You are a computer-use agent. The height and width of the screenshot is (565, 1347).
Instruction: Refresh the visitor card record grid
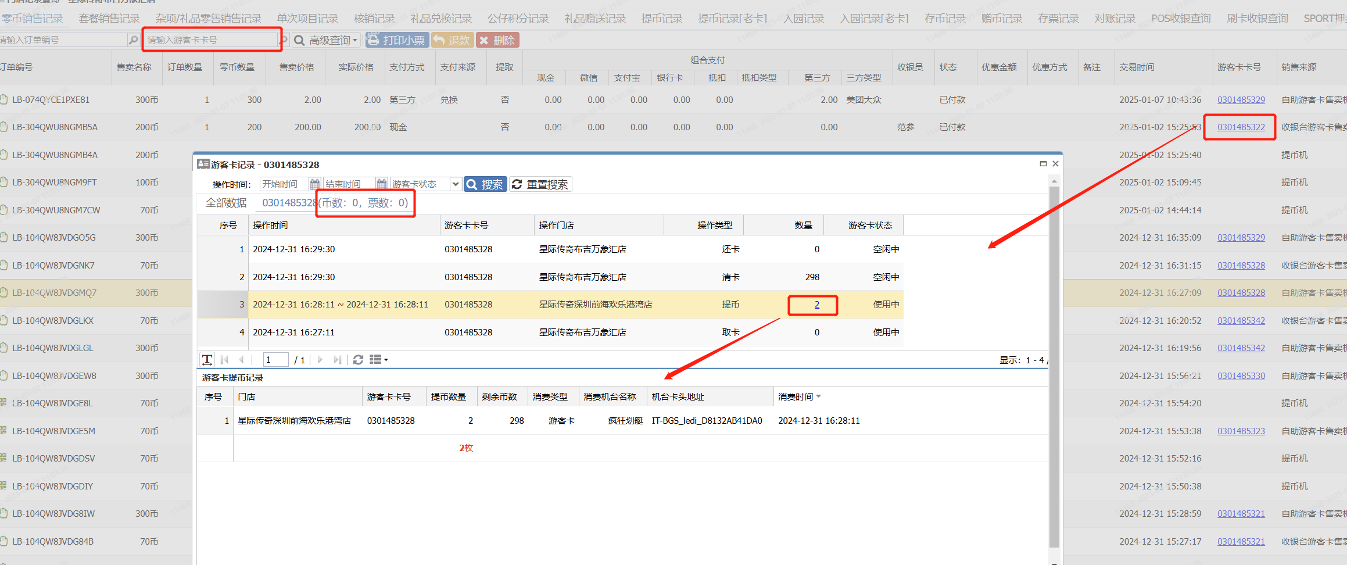359,360
